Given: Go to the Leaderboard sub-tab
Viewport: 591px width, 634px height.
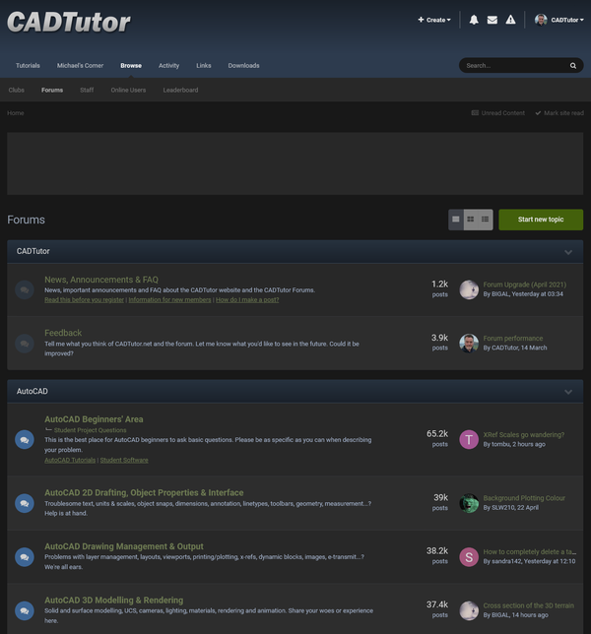Looking at the screenshot, I should [x=180, y=91].
